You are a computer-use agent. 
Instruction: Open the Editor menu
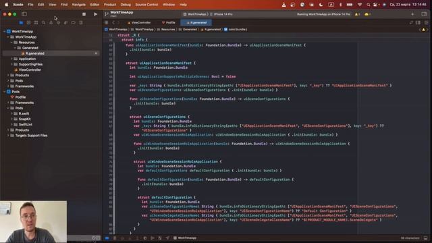[x=94, y=5]
